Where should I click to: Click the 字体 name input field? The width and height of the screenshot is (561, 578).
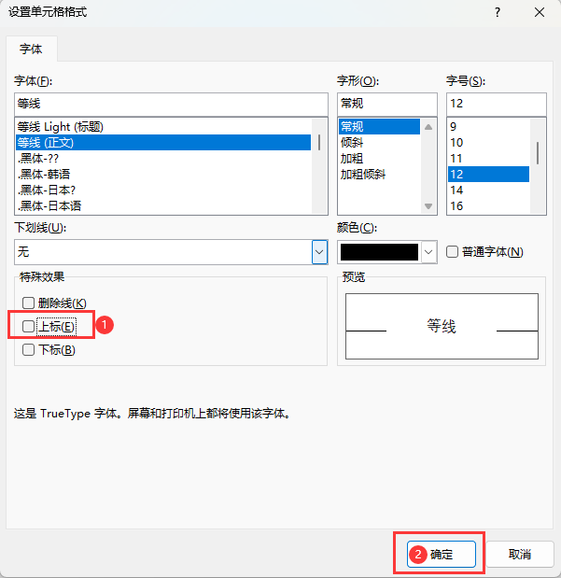pyautogui.click(x=171, y=104)
